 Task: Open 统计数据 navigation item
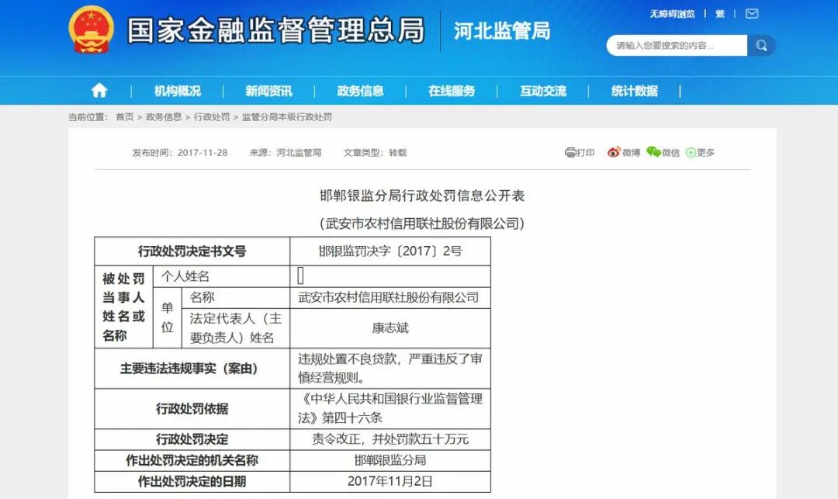click(635, 91)
